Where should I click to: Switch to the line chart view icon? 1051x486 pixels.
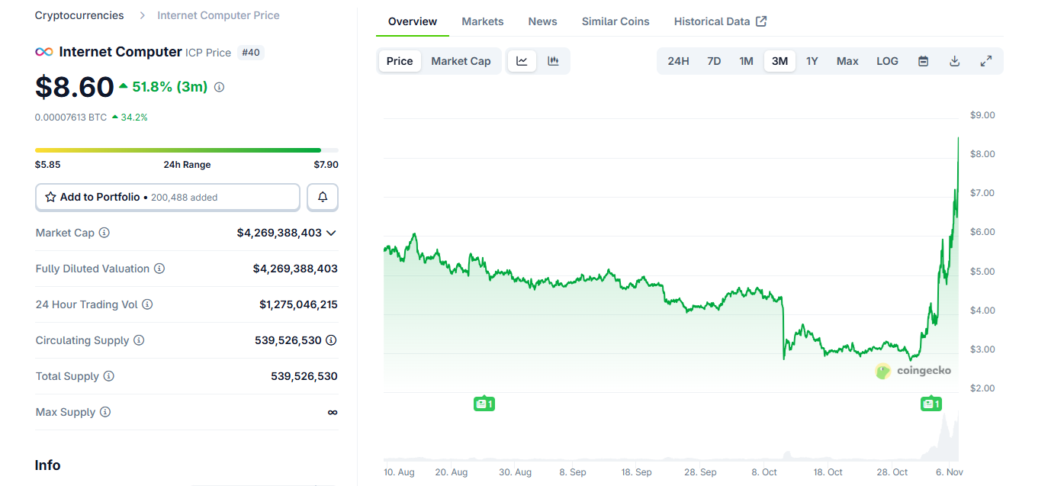(522, 61)
